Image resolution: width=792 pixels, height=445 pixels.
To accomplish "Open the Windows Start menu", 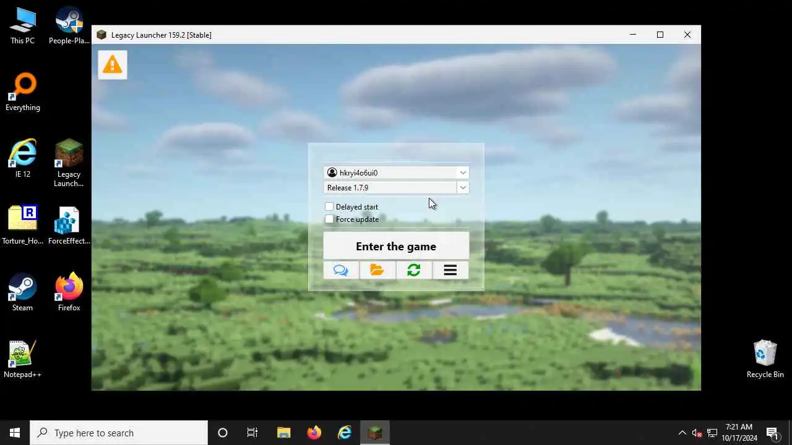I will pyautogui.click(x=15, y=433).
